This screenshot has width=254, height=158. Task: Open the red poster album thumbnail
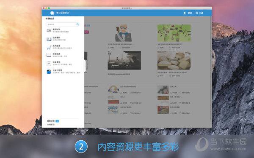coord(163,110)
